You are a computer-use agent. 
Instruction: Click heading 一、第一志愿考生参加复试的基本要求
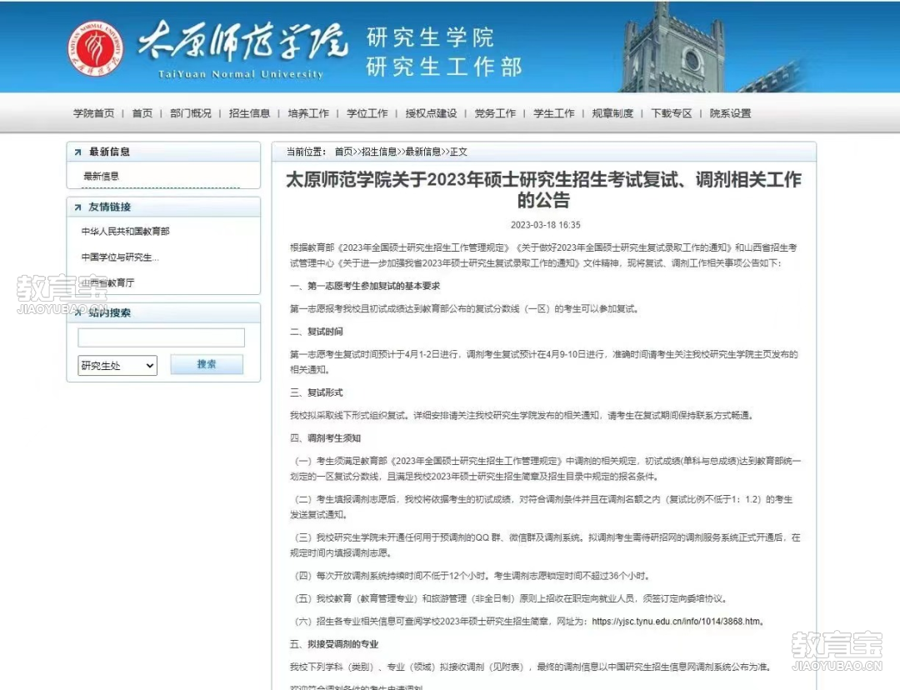pyautogui.click(x=365, y=286)
